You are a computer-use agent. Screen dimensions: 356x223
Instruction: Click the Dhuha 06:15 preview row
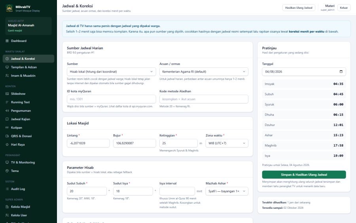304,114
